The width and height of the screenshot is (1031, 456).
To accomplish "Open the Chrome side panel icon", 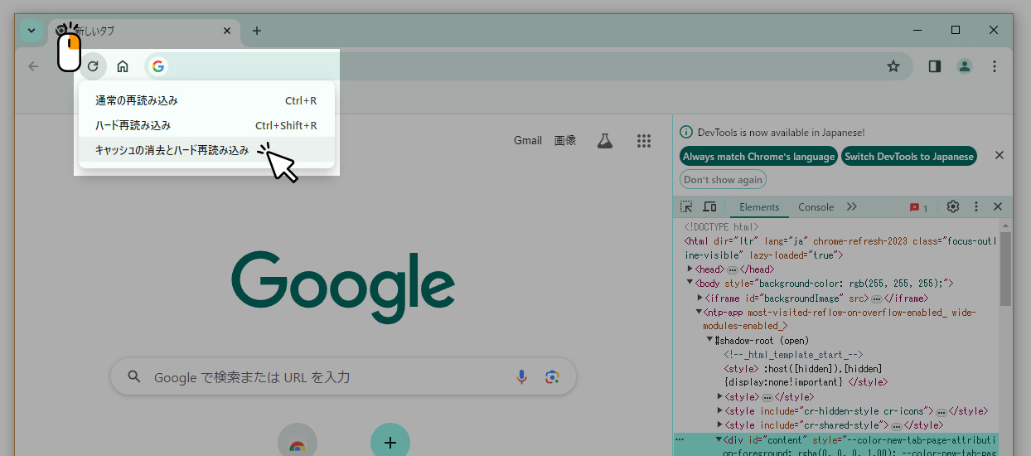I will [934, 66].
